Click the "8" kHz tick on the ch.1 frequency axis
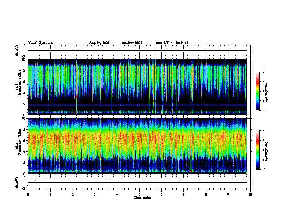282x218 pixels. tap(25, 71)
